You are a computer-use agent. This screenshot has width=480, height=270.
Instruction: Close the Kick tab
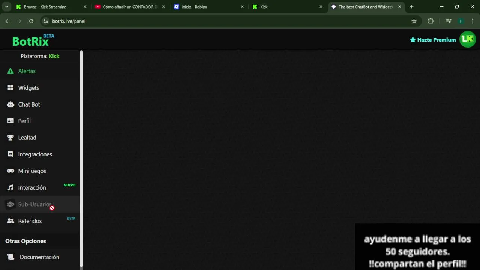321,7
